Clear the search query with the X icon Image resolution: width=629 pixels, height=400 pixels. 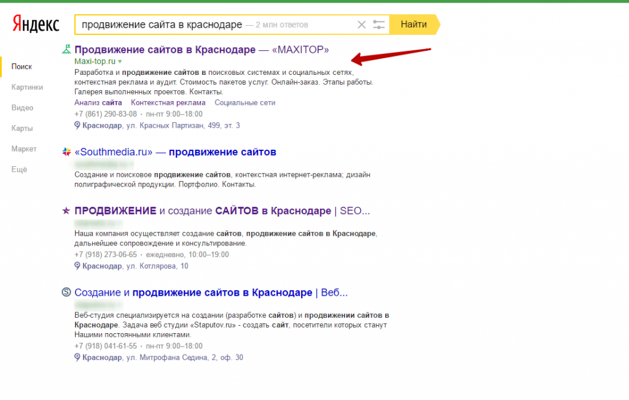coord(361,25)
